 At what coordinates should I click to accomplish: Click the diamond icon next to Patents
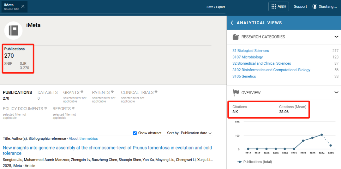[112, 92]
